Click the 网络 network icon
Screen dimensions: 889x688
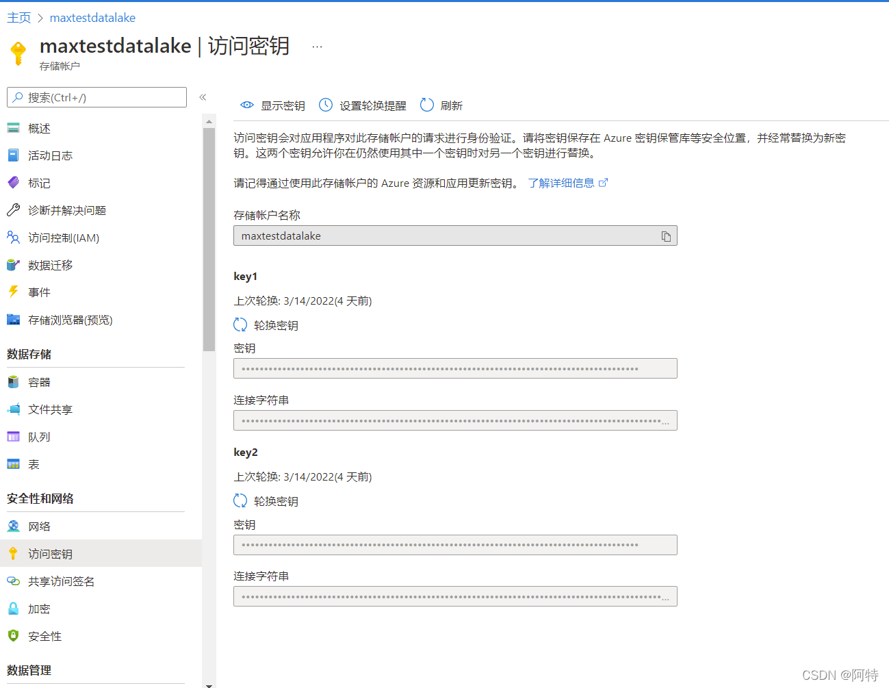(x=13, y=526)
